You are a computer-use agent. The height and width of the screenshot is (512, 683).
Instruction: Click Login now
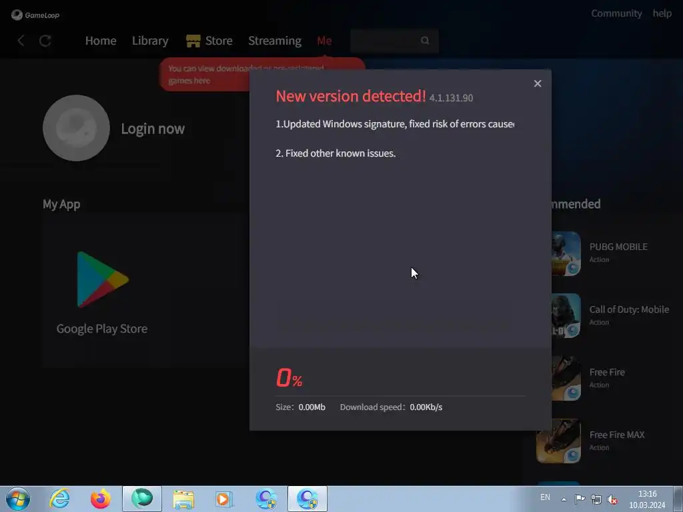coord(153,129)
